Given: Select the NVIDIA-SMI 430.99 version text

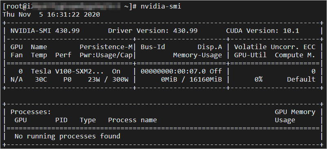Looking at the screenshot, I should pyautogui.click(x=45, y=31).
